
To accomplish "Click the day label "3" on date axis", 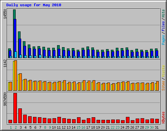I will pyautogui.click(x=21, y=127).
